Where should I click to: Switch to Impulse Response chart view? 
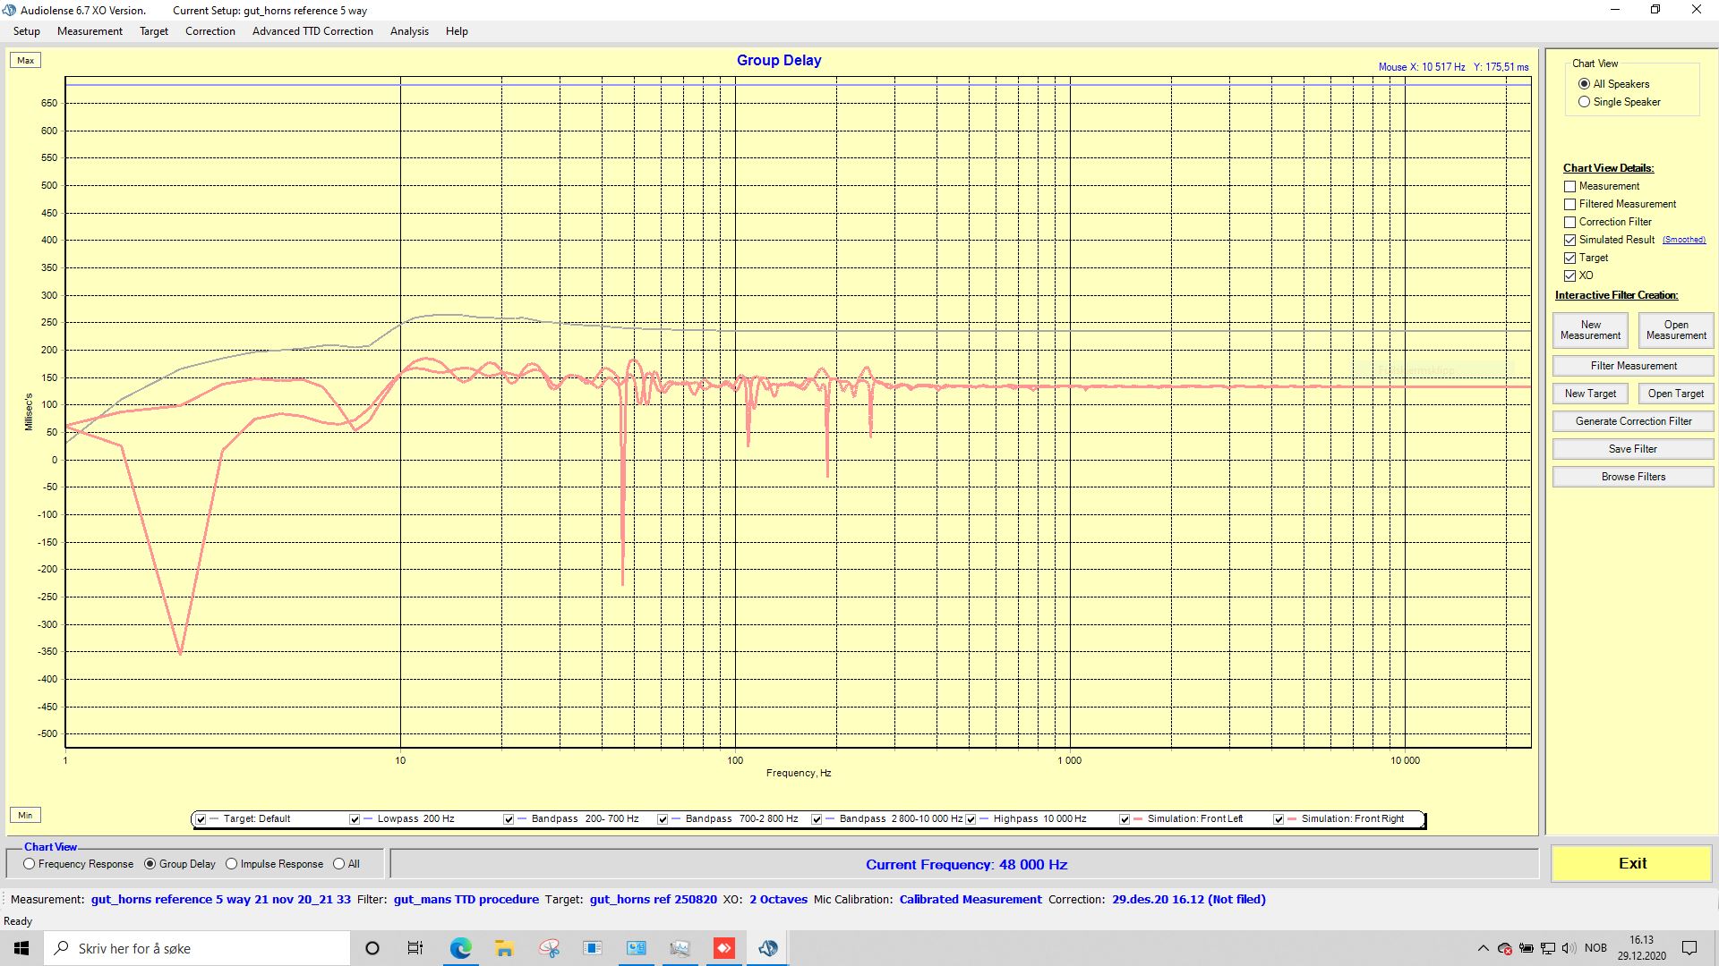point(232,864)
